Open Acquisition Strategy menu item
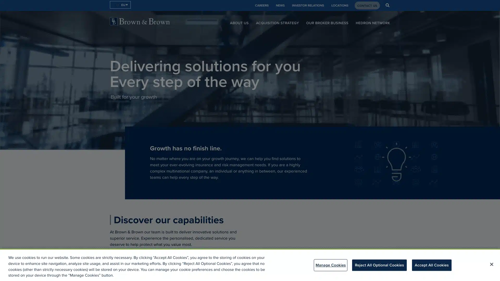 coord(277,23)
